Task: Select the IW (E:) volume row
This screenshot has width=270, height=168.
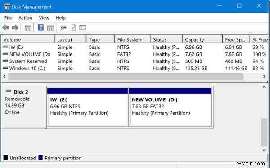Action: [x=135, y=47]
